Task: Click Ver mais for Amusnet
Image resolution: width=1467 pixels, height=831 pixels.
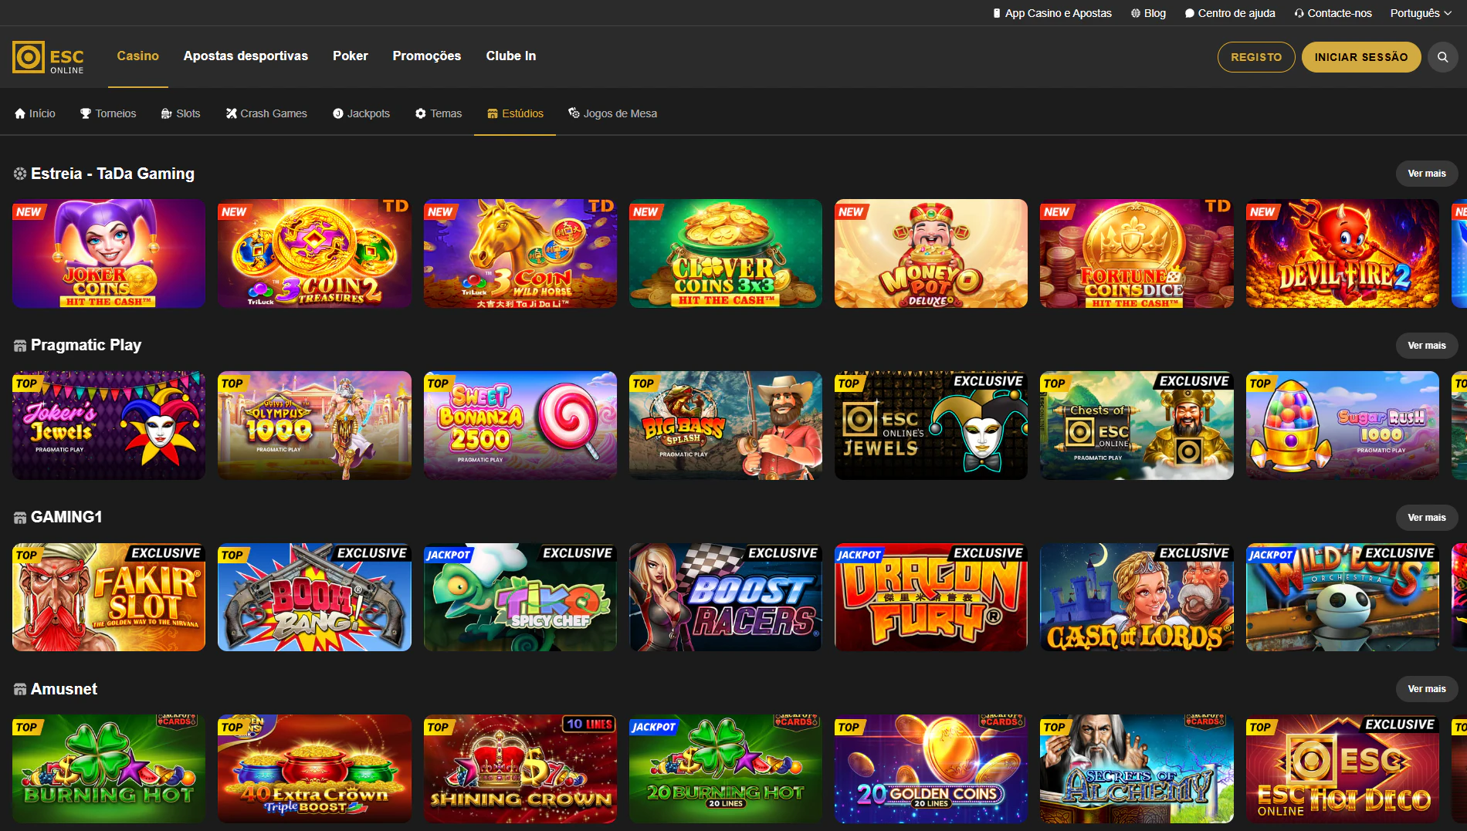Action: pyautogui.click(x=1427, y=689)
